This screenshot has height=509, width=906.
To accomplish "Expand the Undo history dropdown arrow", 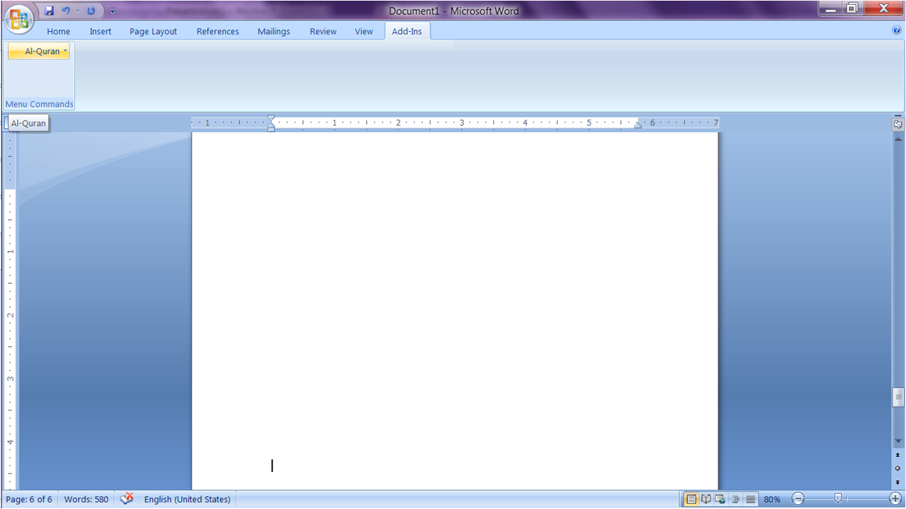I will tap(77, 10).
